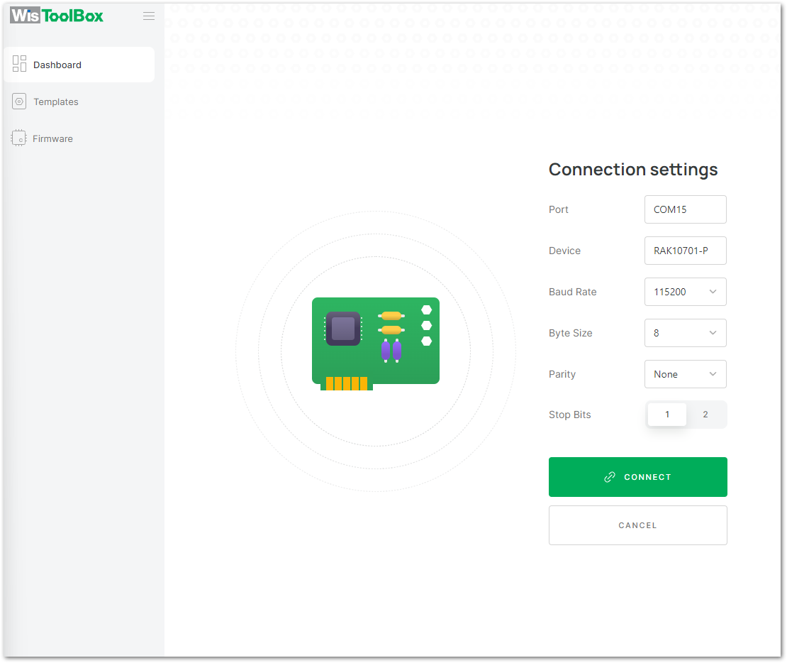
Task: Click the WisToolBox logo
Action: 57,16
